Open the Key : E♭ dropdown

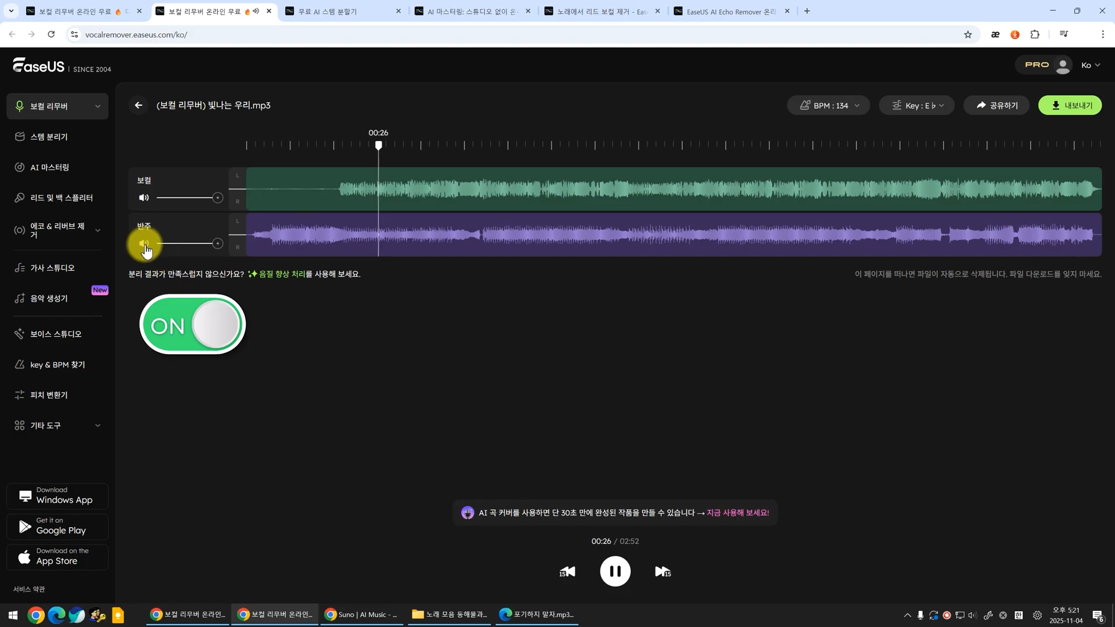click(x=916, y=106)
